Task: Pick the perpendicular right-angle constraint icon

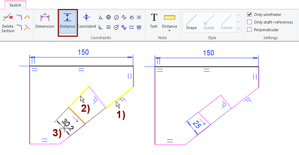Action: (101, 27)
